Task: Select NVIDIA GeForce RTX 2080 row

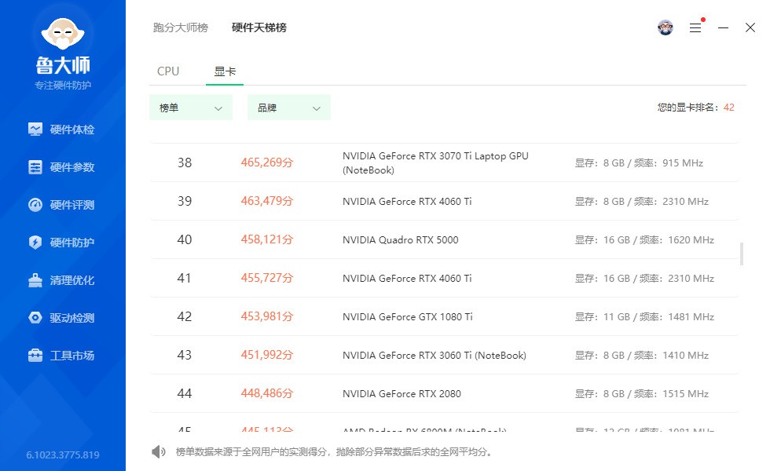Action: (x=445, y=393)
